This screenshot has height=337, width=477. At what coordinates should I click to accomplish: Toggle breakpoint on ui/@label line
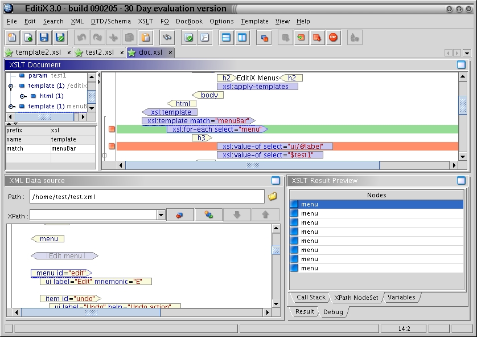coord(112,146)
